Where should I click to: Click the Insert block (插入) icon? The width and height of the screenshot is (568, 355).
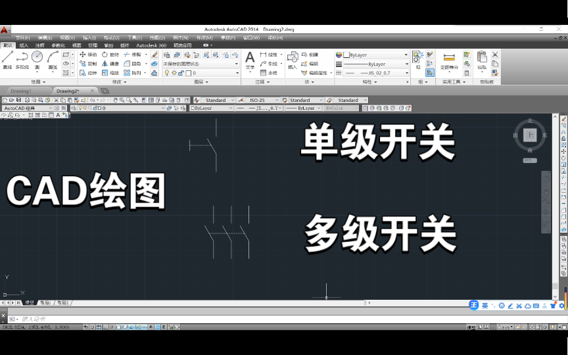pyautogui.click(x=292, y=59)
